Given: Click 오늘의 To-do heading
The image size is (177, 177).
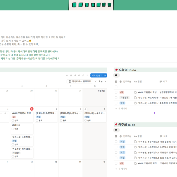Looking at the screenshot, I should (127, 70).
